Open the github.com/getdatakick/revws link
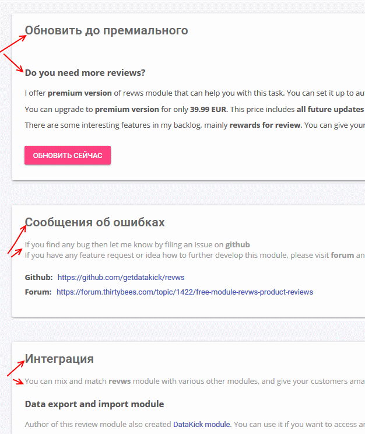 [121, 277]
